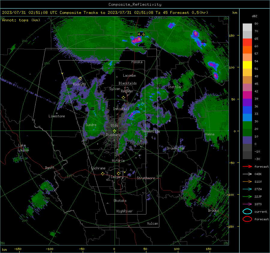Click the Lake Louise label
The width and height of the screenshot is (270, 253).
23,148
